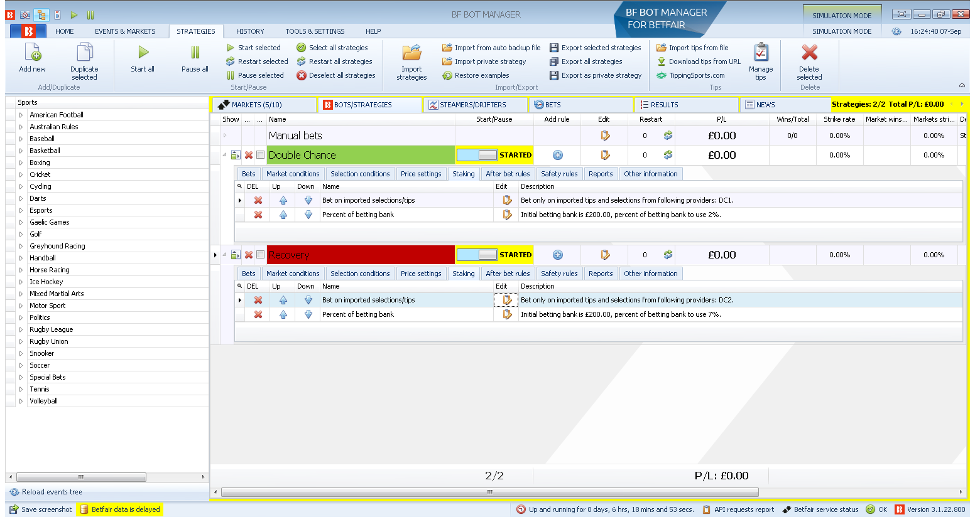This screenshot has height=522, width=975.
Task: Expand American Football in sports tree
Action: tap(21, 115)
